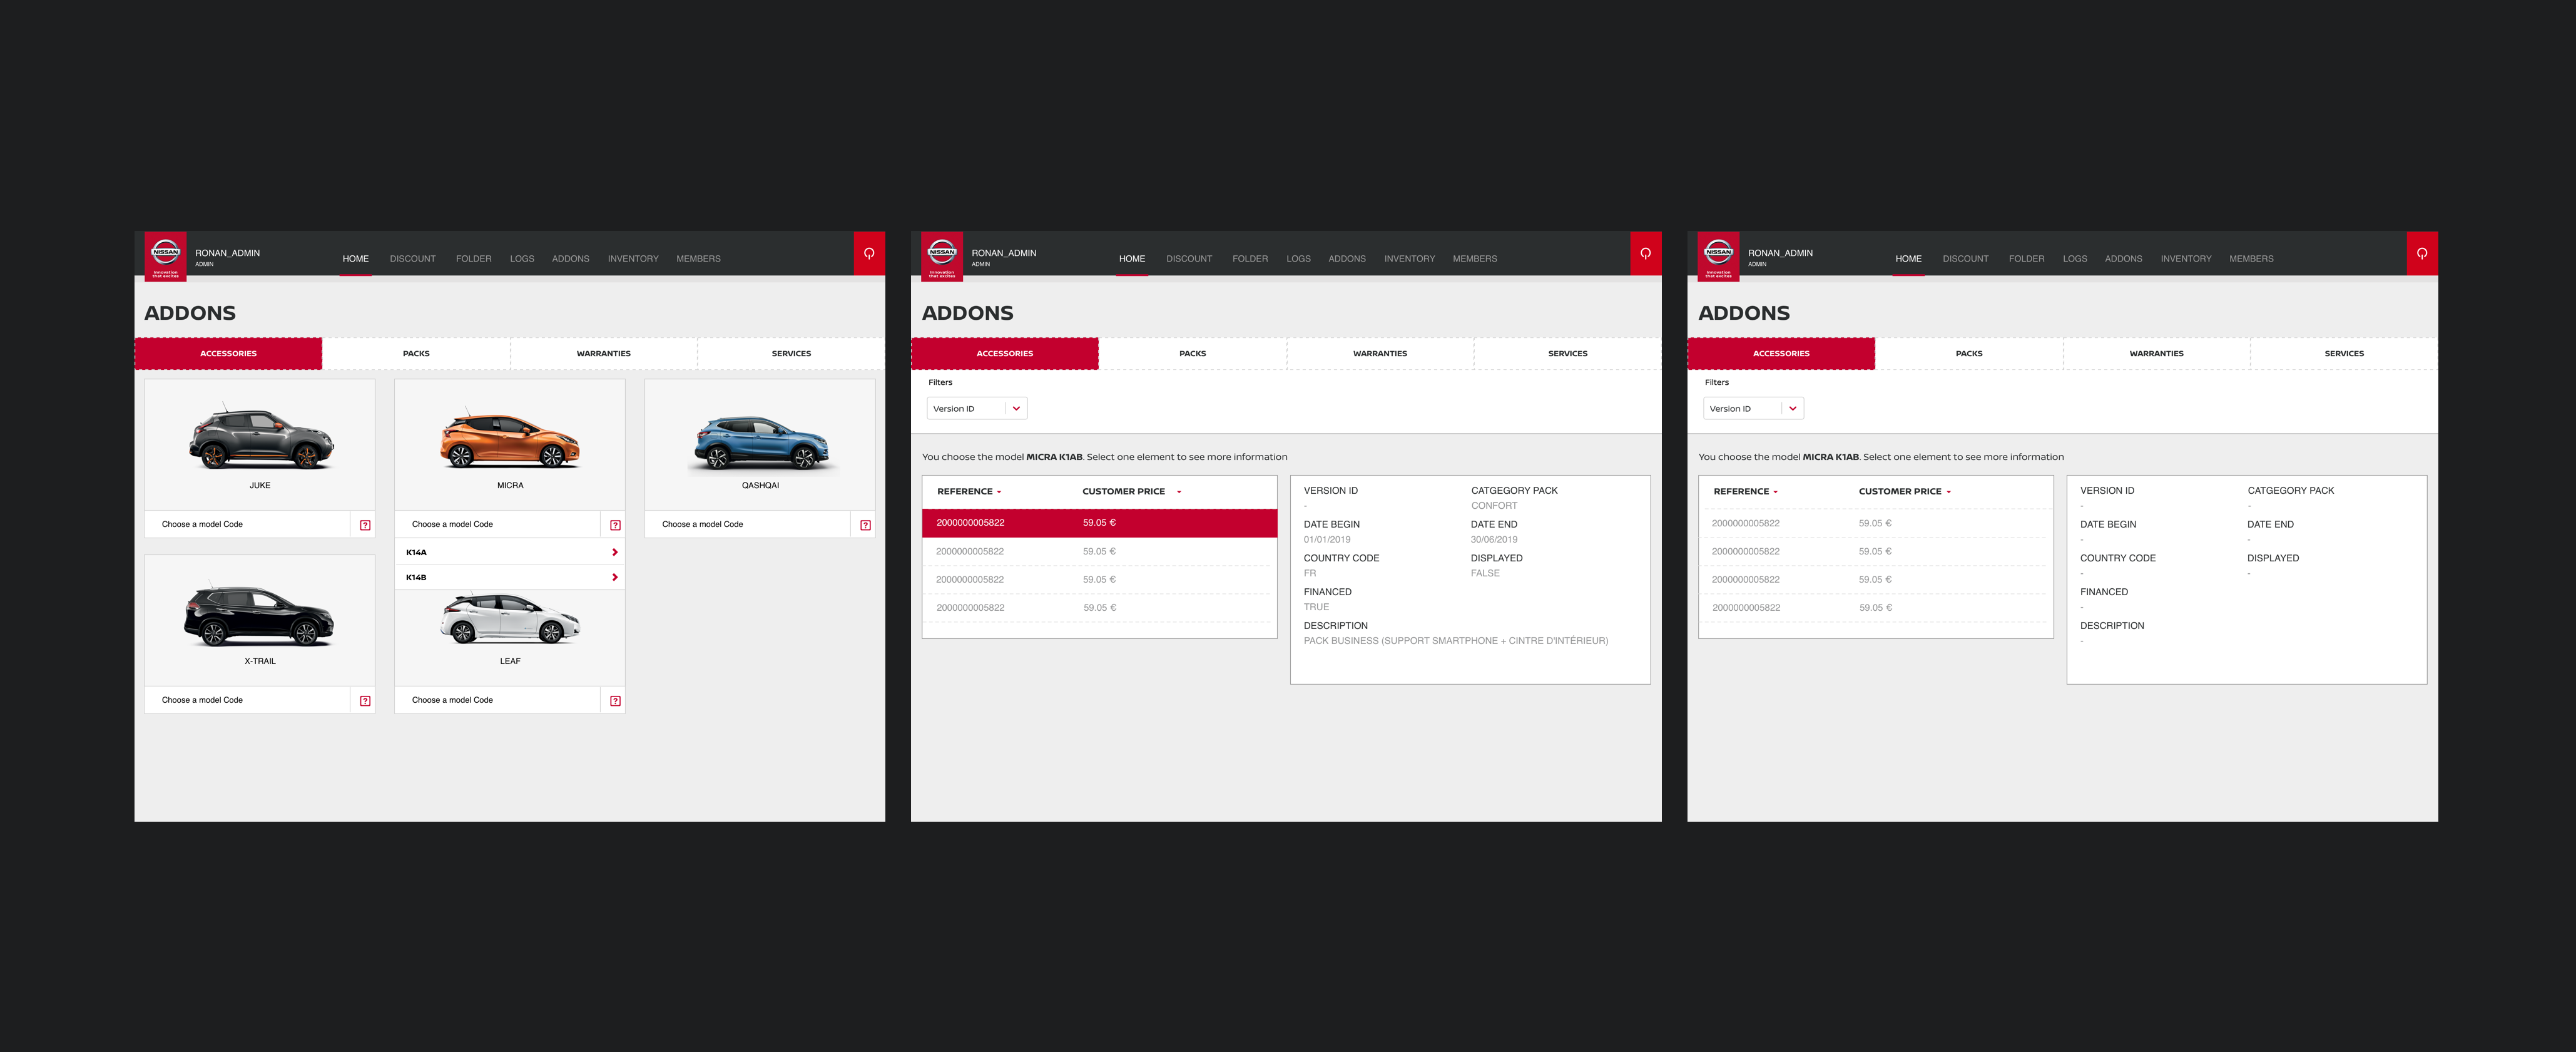The height and width of the screenshot is (1052, 2576).
Task: Click the K14B chevron arrow
Action: click(x=614, y=577)
